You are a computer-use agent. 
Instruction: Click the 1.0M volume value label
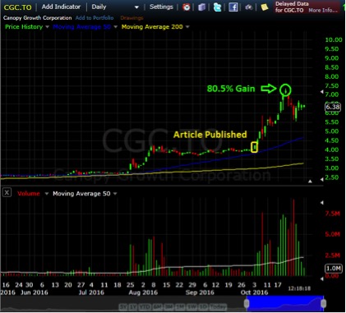pyautogui.click(x=334, y=268)
